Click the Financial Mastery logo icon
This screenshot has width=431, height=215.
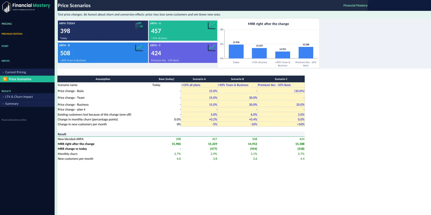click(6, 7)
